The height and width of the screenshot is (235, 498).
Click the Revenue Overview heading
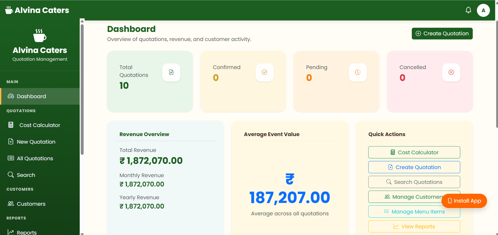[144, 134]
